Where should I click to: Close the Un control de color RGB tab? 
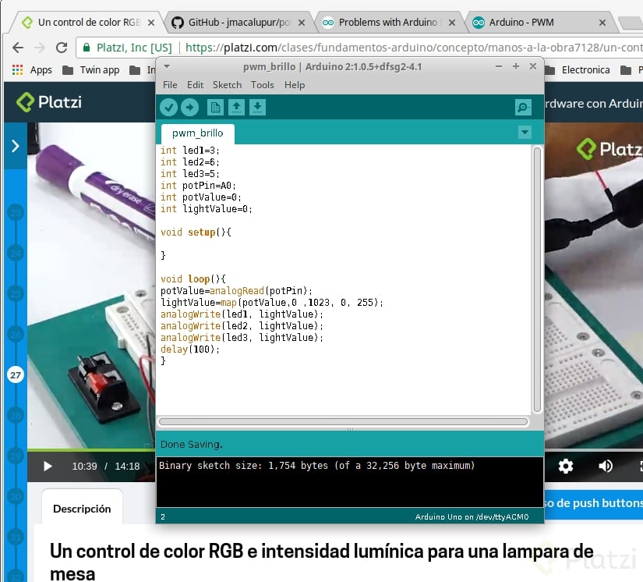point(151,23)
